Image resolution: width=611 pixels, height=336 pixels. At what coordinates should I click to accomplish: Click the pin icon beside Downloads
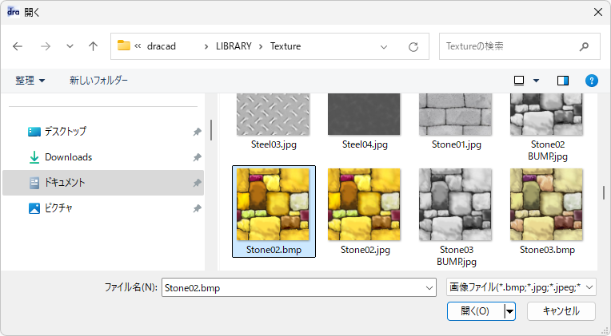coord(198,157)
